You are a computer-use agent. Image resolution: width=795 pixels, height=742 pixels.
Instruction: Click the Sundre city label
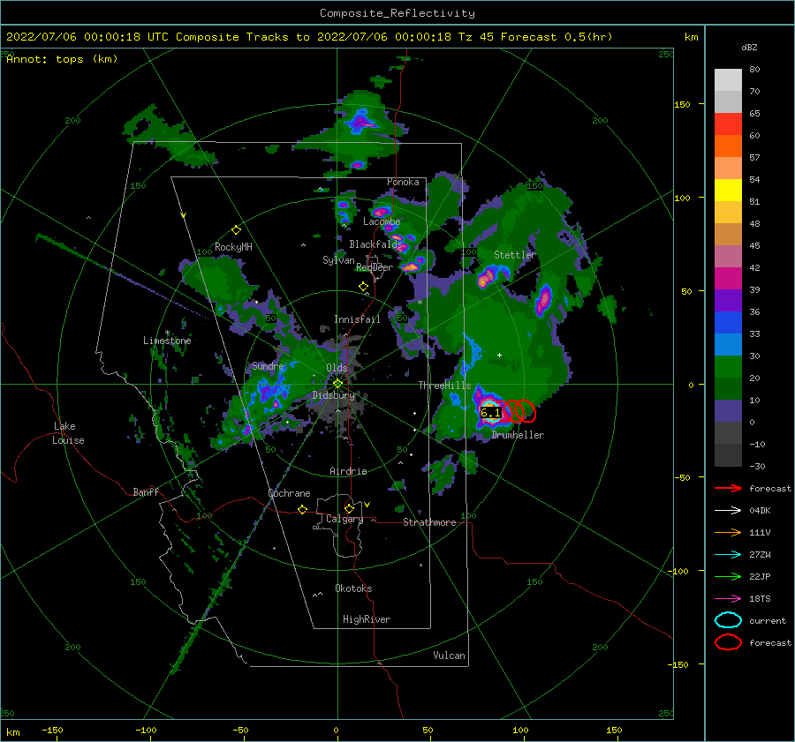[x=269, y=366]
